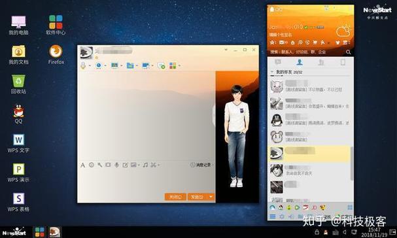Open the voice call dropdown arrow

pyautogui.click(x=90, y=66)
